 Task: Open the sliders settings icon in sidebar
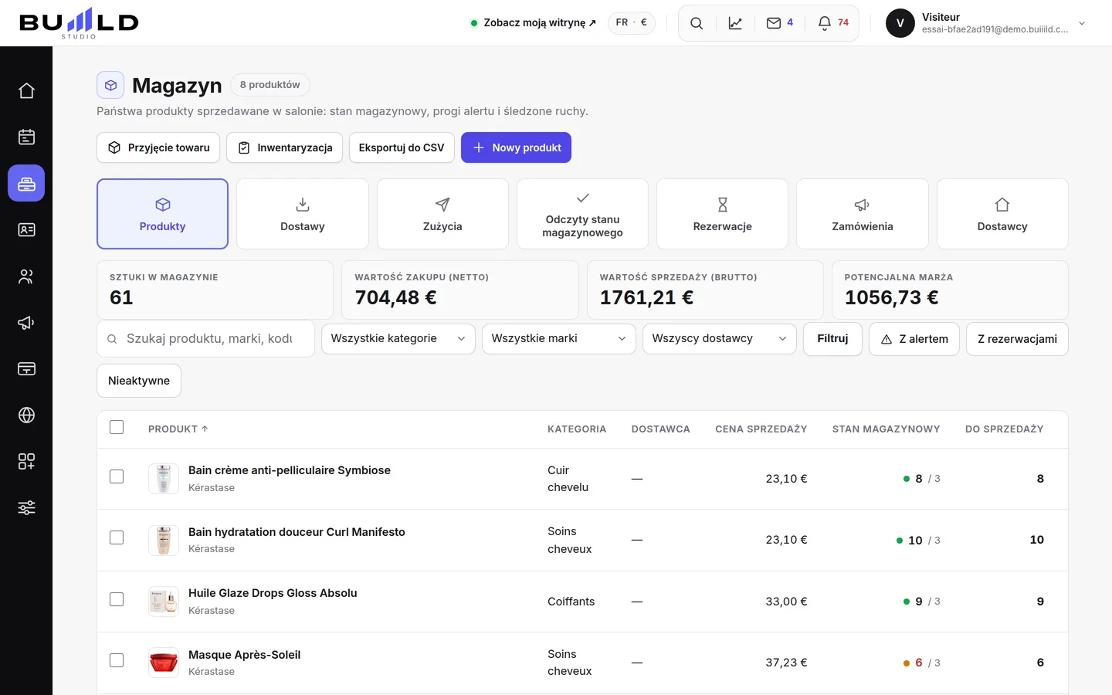(26, 508)
